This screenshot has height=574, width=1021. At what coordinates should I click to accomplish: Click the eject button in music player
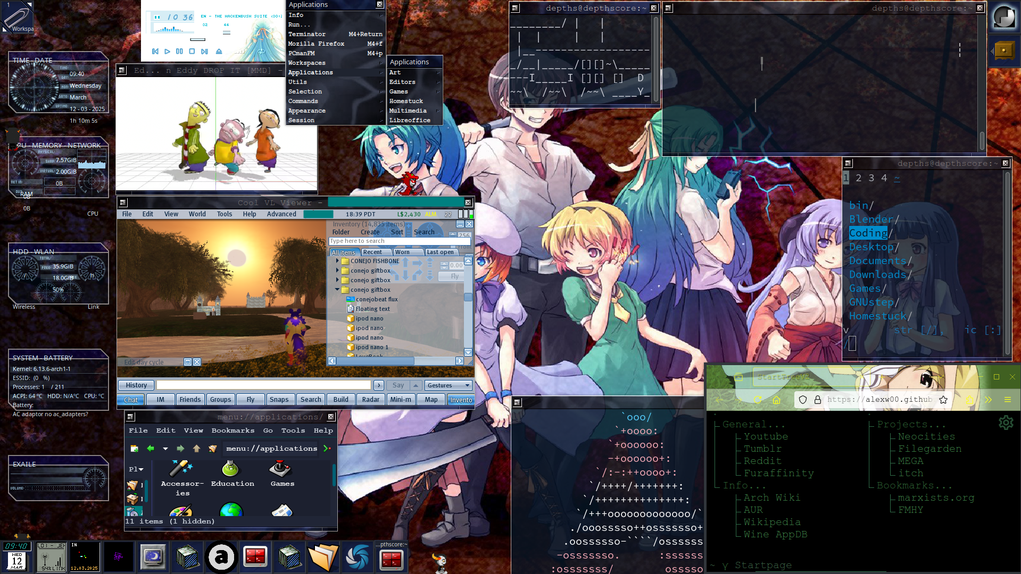[219, 52]
